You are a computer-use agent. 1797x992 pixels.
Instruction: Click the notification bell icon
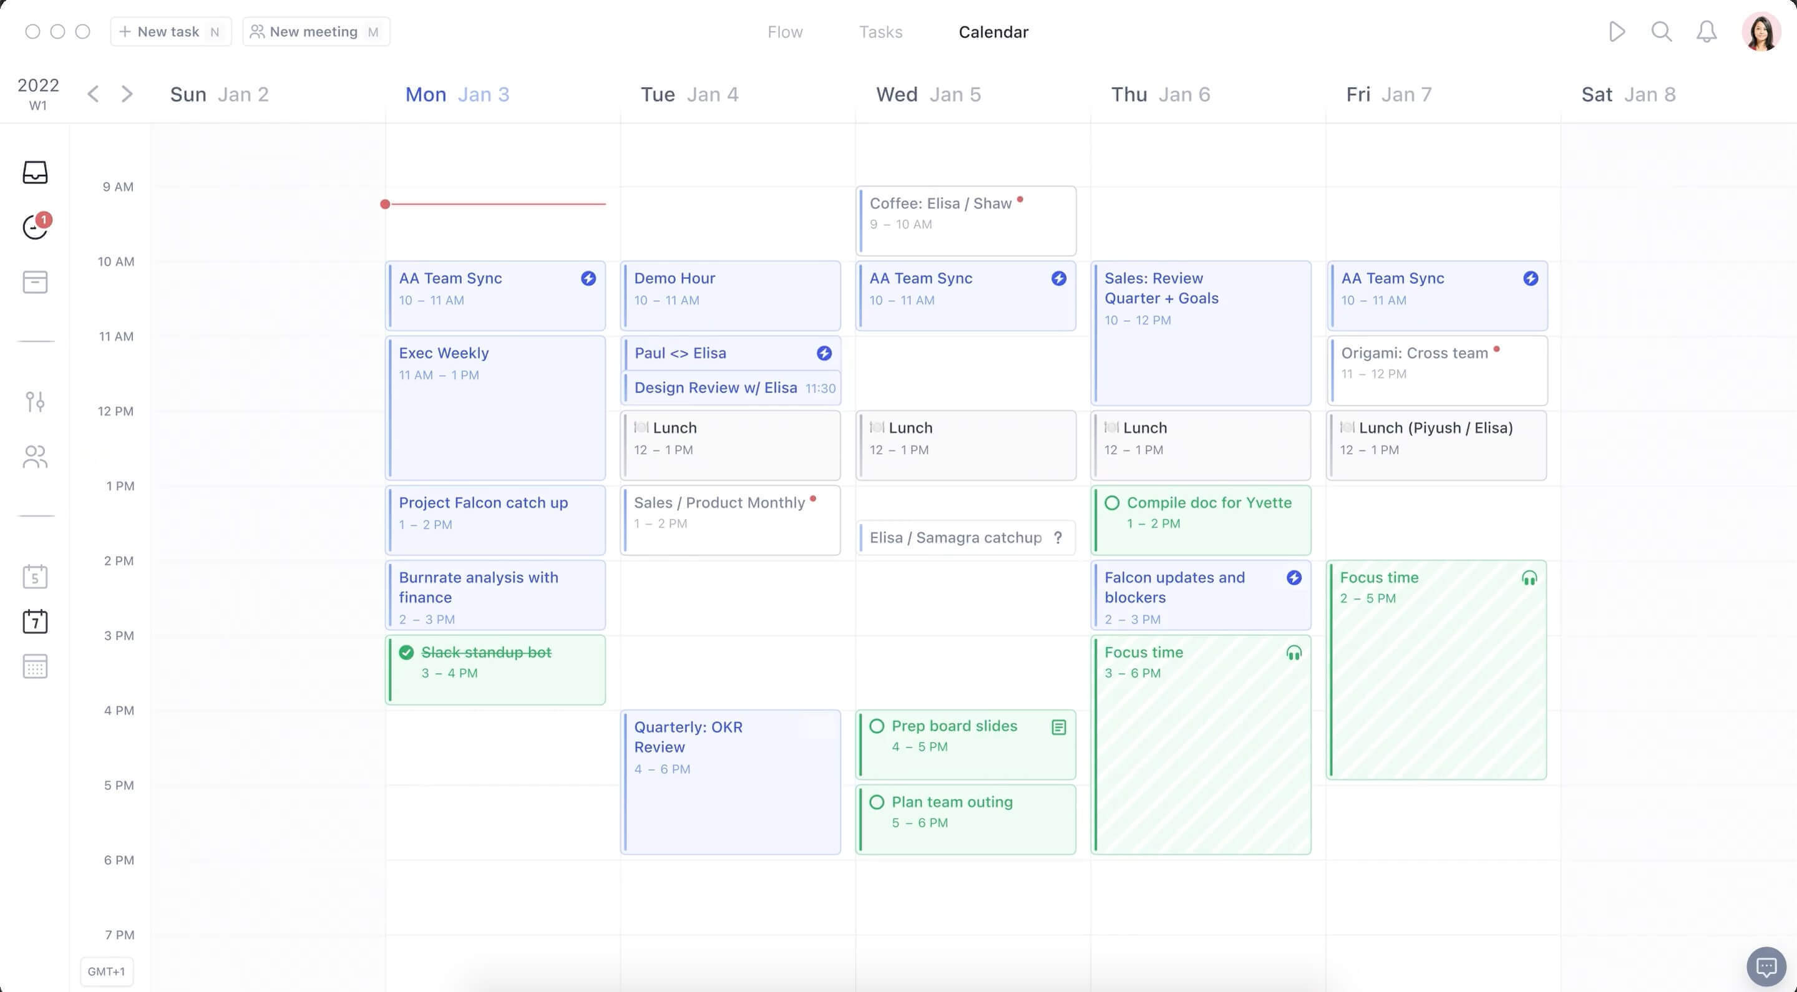(1707, 31)
